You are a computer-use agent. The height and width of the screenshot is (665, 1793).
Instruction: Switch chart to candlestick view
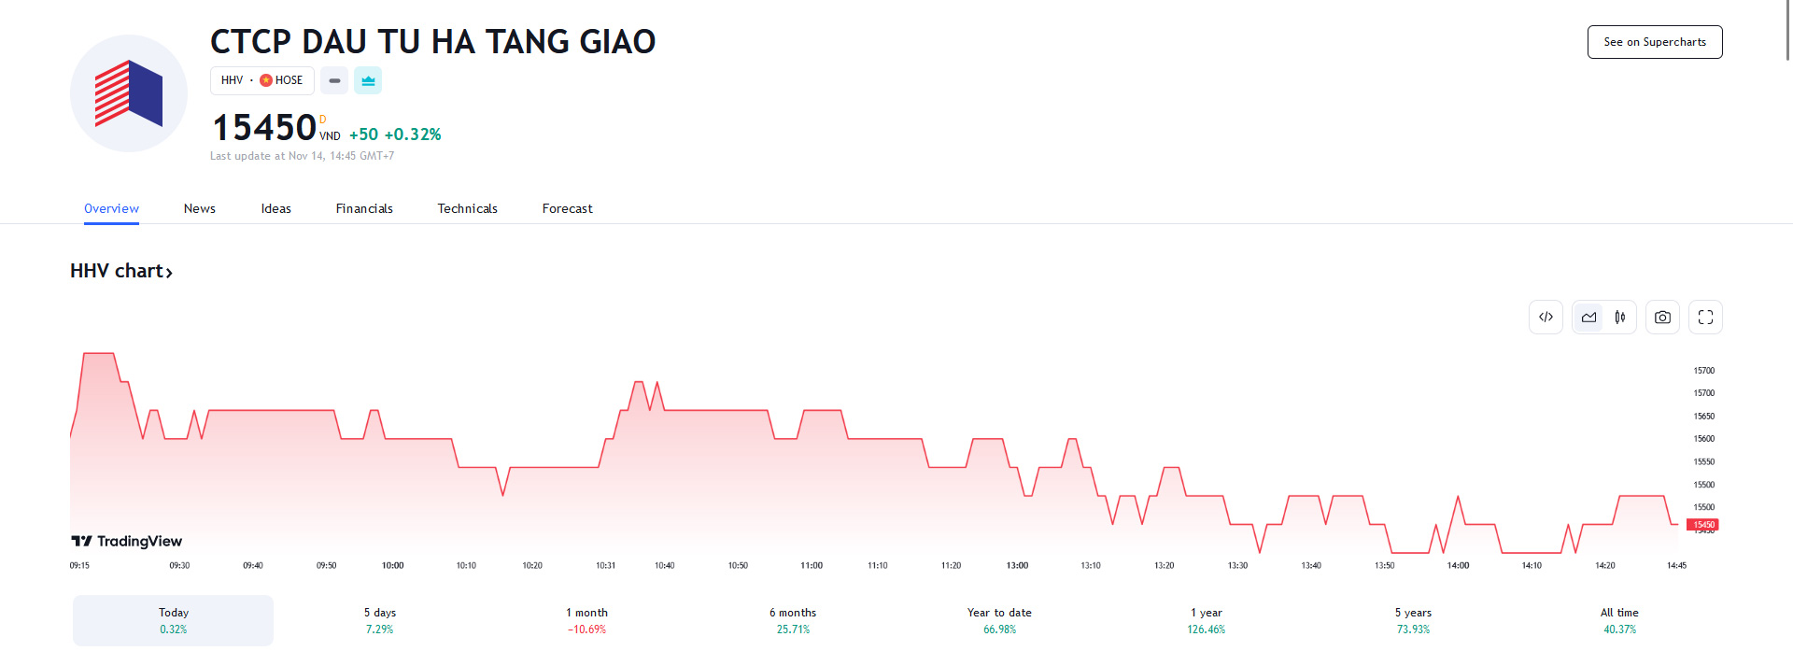1620,317
